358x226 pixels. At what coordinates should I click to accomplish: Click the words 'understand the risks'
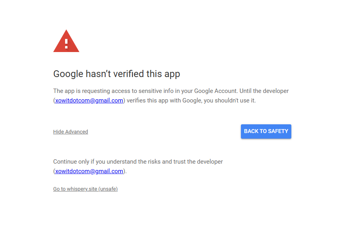[x=134, y=162]
